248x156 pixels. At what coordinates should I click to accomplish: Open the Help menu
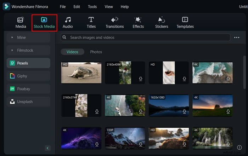(x=125, y=7)
